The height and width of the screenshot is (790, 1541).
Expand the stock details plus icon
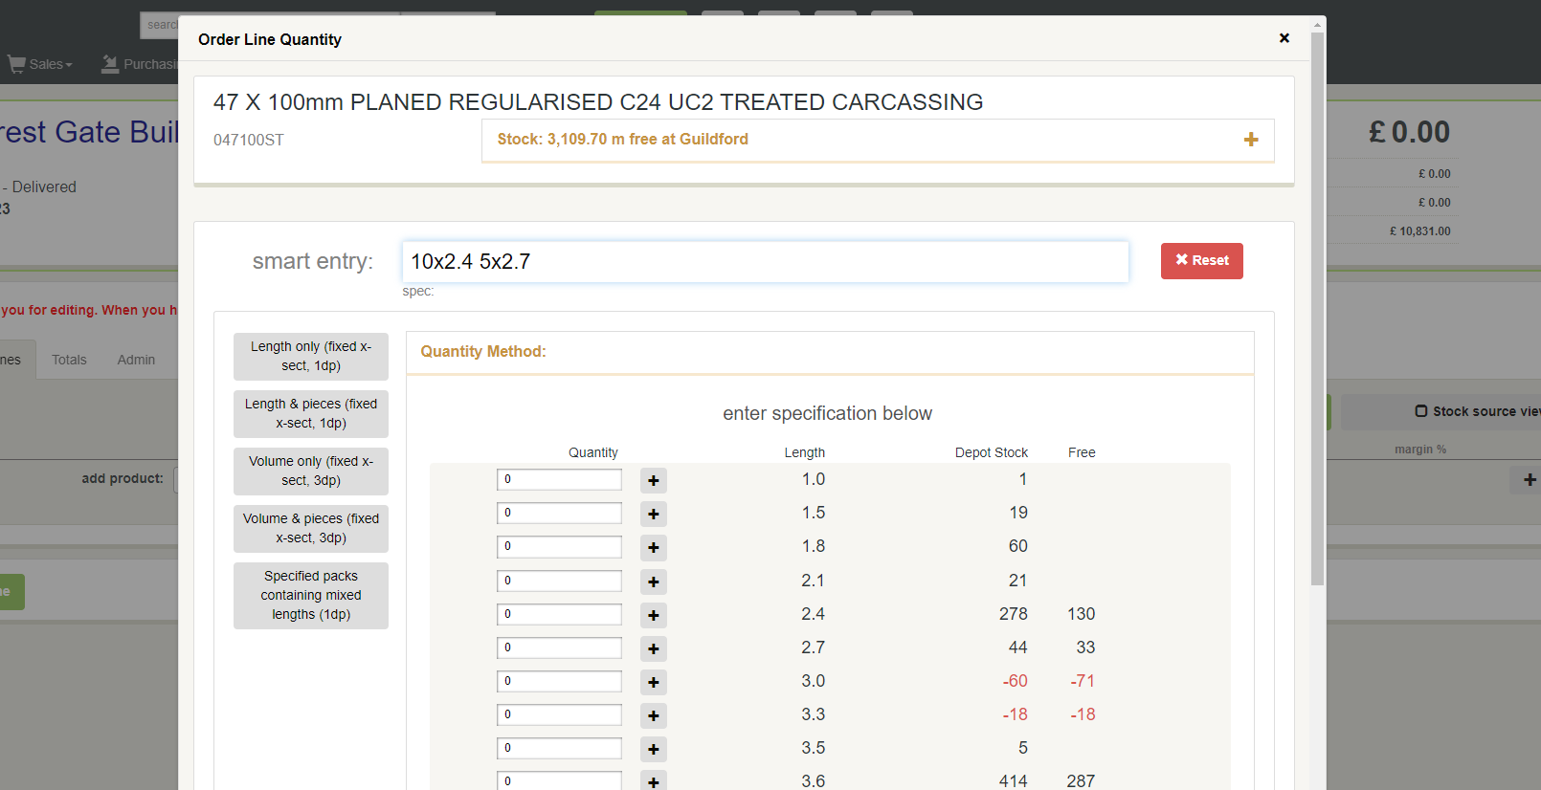pos(1251,140)
